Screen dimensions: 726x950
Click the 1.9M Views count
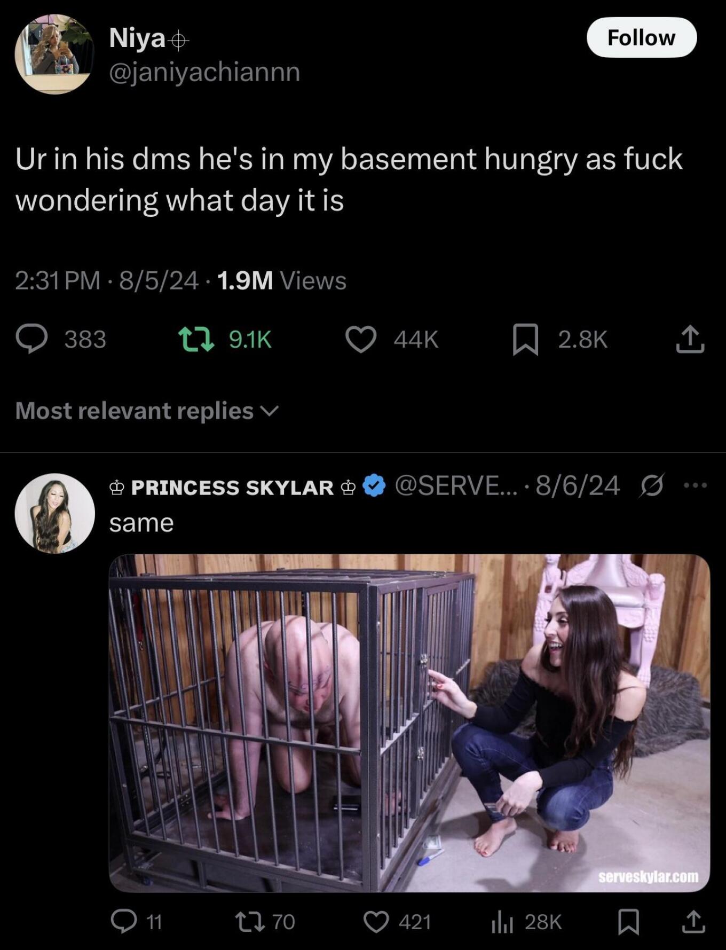coord(282,280)
